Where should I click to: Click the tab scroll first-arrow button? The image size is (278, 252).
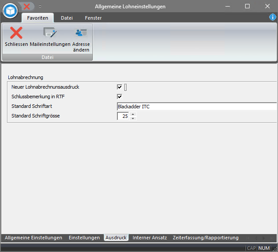248,238
